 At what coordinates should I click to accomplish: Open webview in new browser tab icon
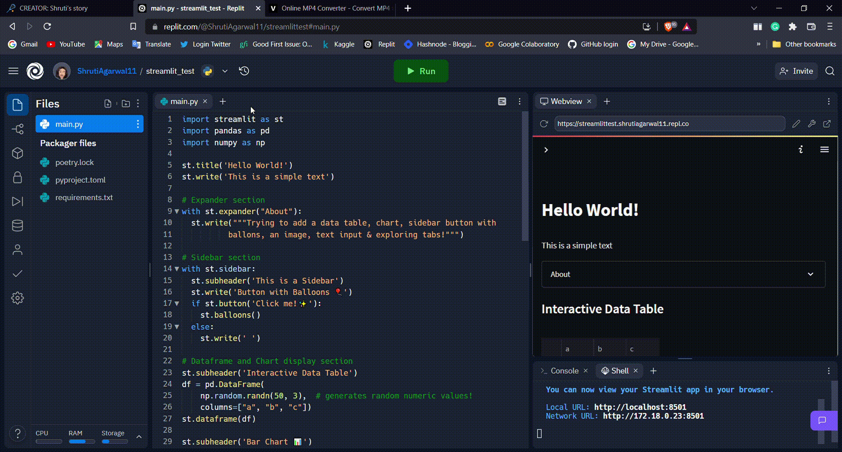827,124
